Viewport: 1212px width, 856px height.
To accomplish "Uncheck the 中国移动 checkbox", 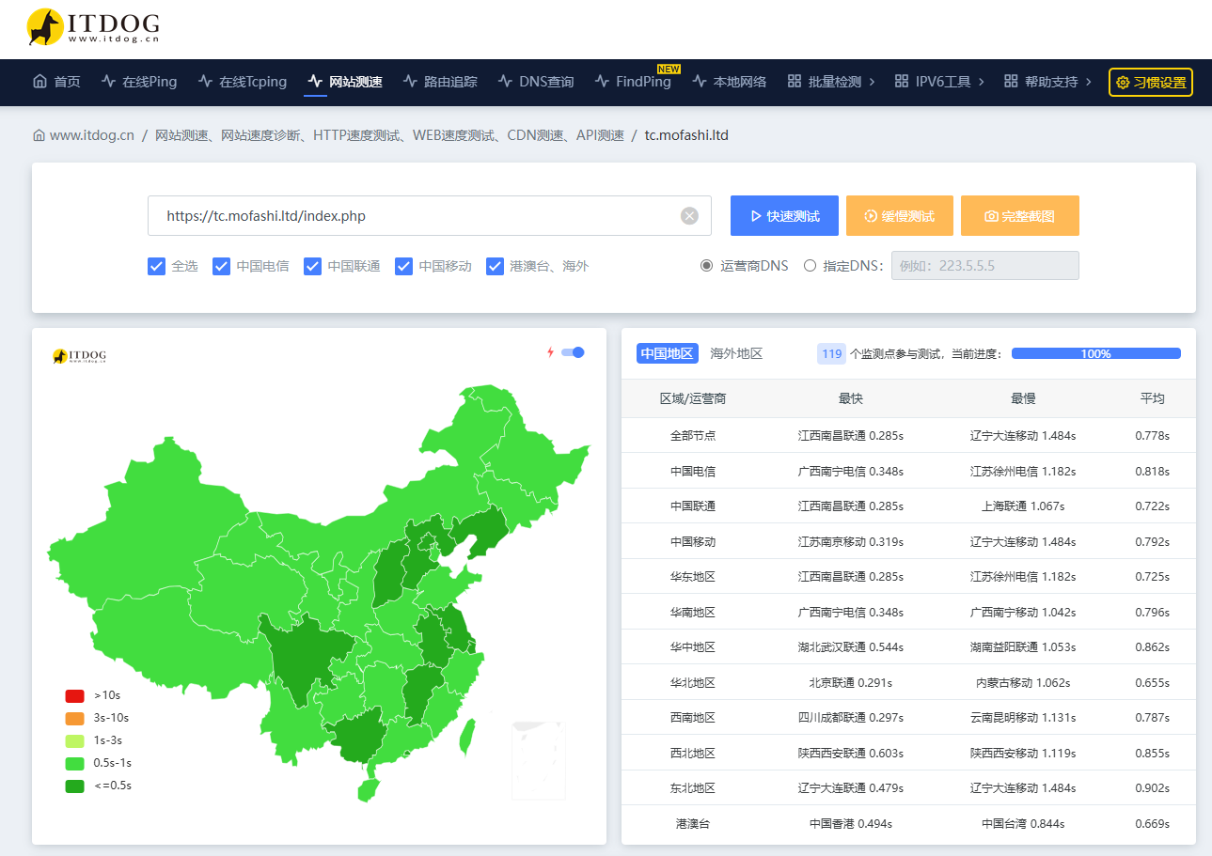I will pos(404,266).
